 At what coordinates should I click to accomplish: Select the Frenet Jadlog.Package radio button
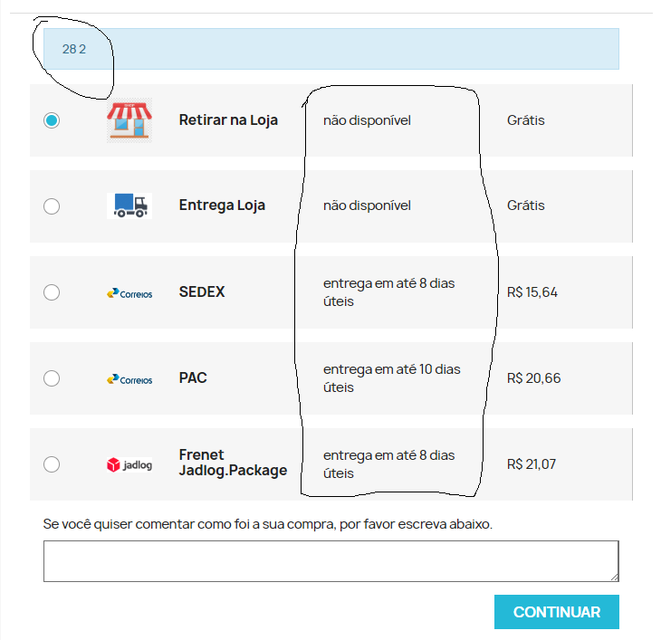pos(52,464)
